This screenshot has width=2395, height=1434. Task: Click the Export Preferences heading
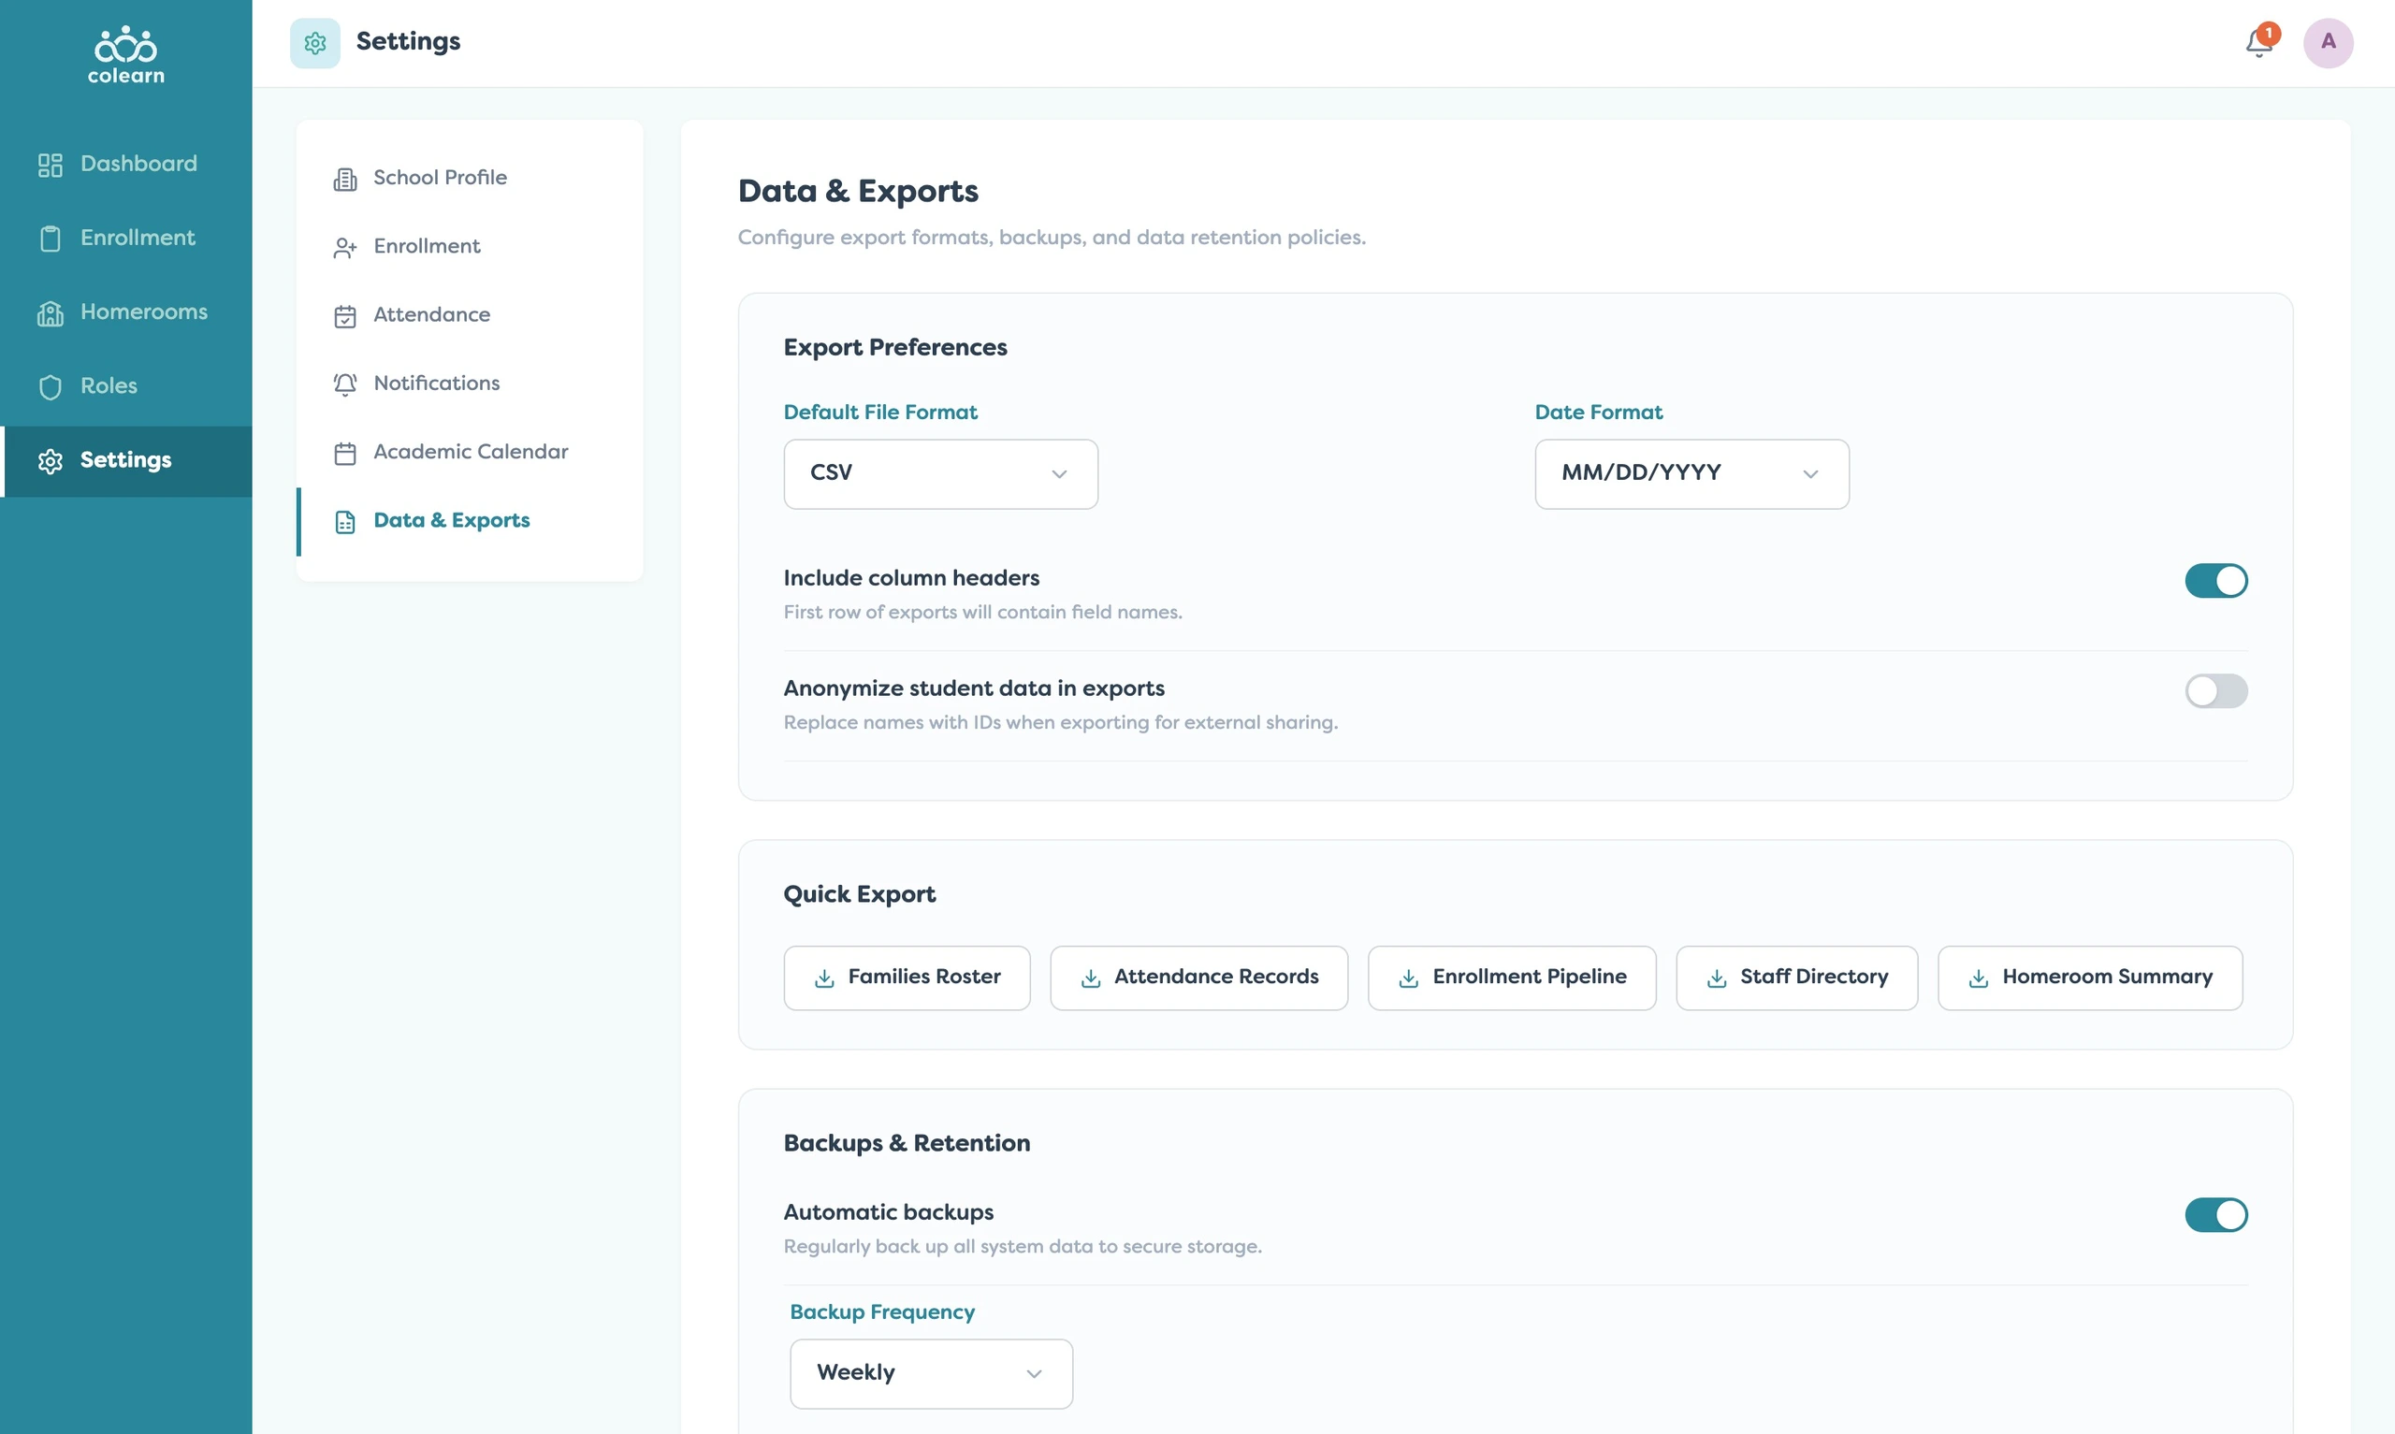tap(894, 348)
